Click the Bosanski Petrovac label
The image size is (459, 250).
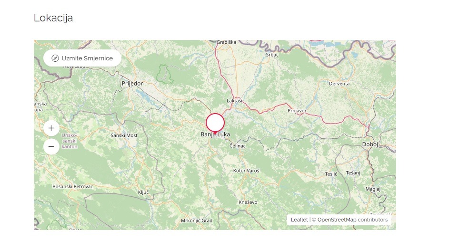(72, 187)
